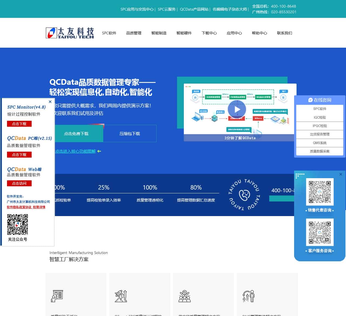Click 点击访问 for QCData Web端
This screenshot has width=346, height=316.
pyautogui.click(x=19, y=183)
